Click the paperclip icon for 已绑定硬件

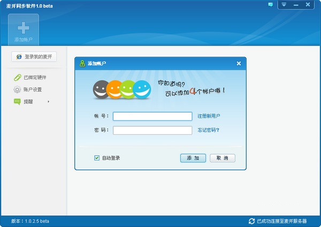tap(18, 78)
